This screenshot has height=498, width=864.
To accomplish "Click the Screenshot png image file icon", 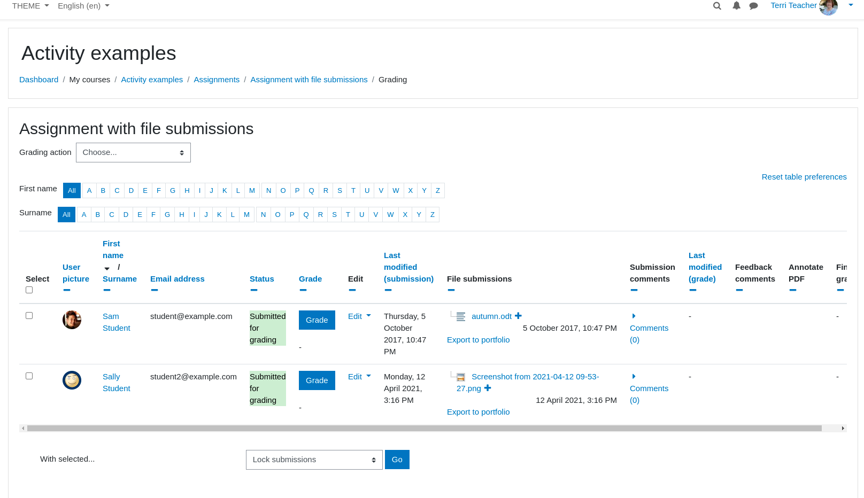I will click(461, 377).
